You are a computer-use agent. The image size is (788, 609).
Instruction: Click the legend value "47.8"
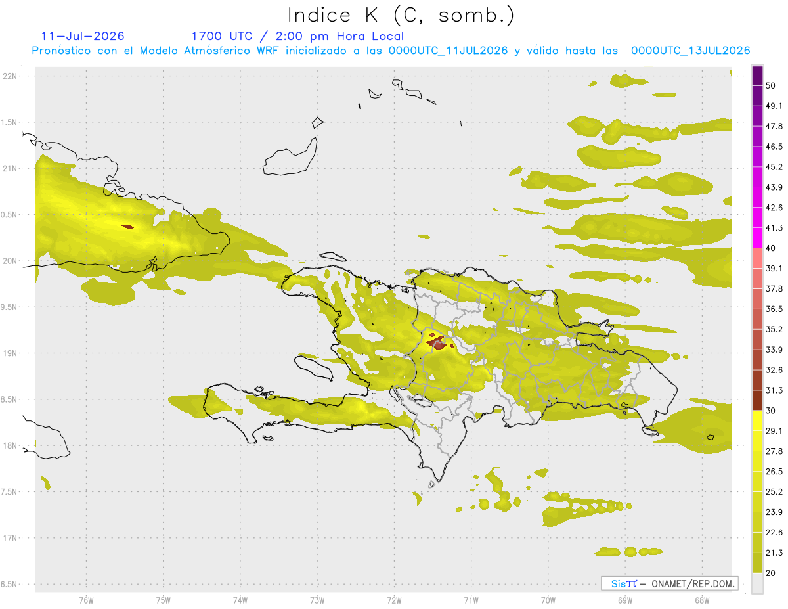(774, 126)
